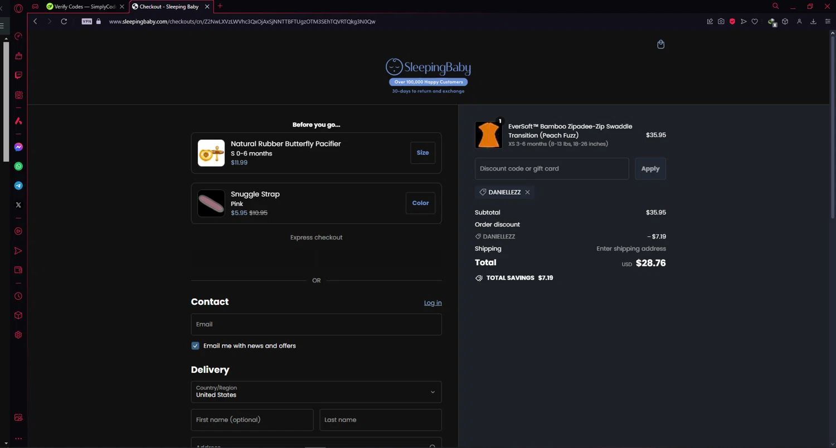Open the tab search magnifier
The height and width of the screenshot is (448, 836).
point(775,6)
